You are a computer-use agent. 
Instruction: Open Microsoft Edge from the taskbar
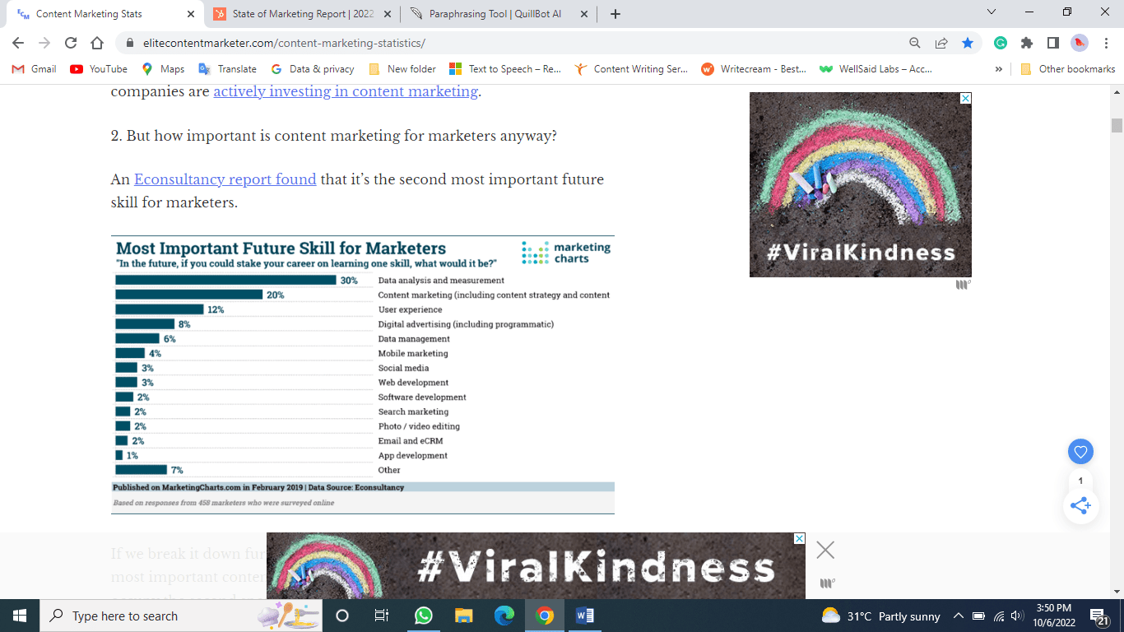504,616
